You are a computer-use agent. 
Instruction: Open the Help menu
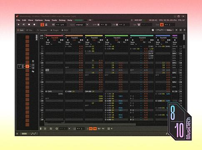click(x=70, y=20)
